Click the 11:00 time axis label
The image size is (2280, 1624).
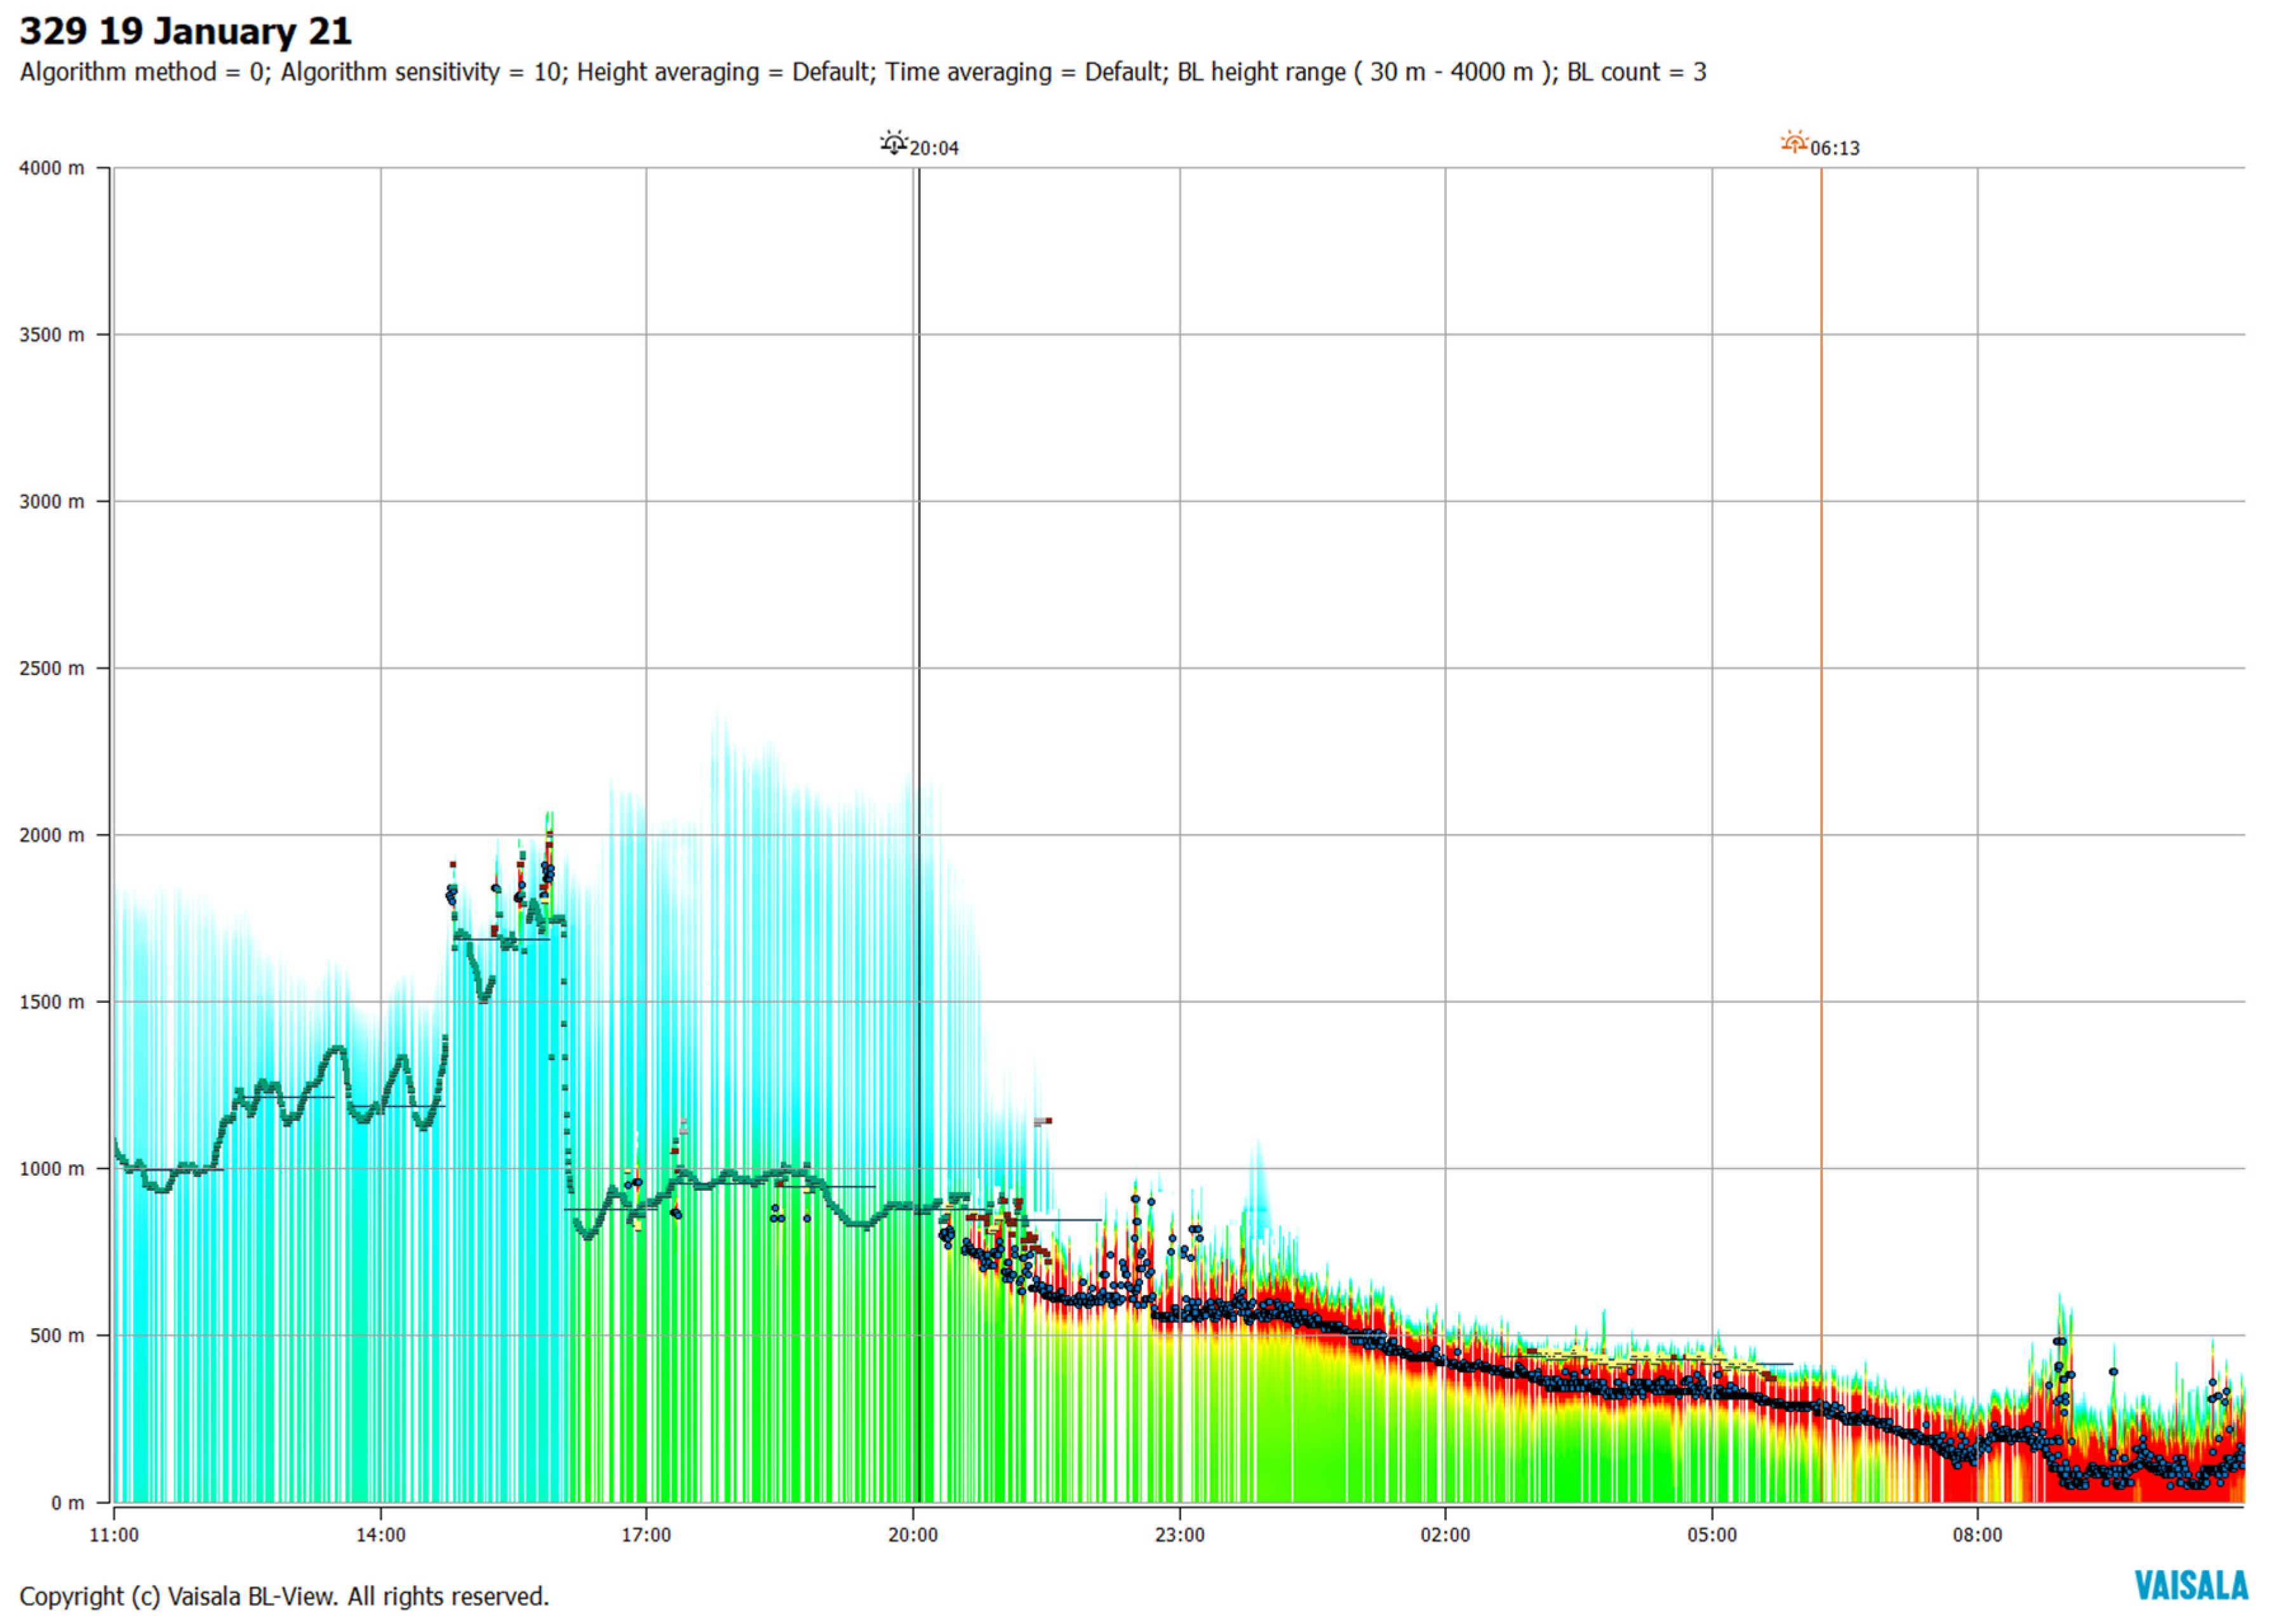[114, 1535]
